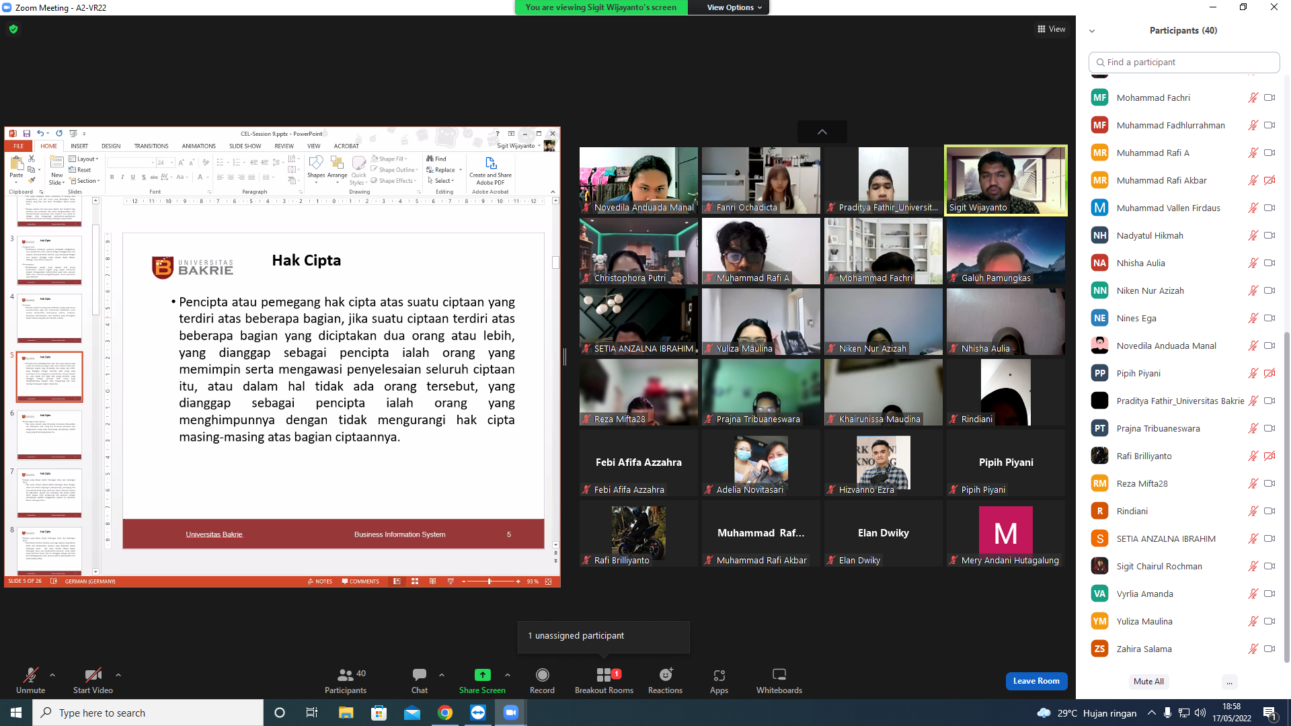Viewport: 1291px width, 726px height.
Task: Toggle microphone for Mohammad Fachri in list
Action: [1253, 97]
